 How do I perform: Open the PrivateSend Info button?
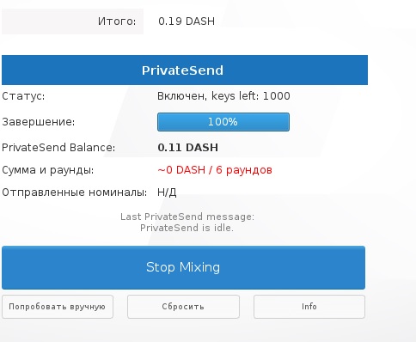coord(309,307)
